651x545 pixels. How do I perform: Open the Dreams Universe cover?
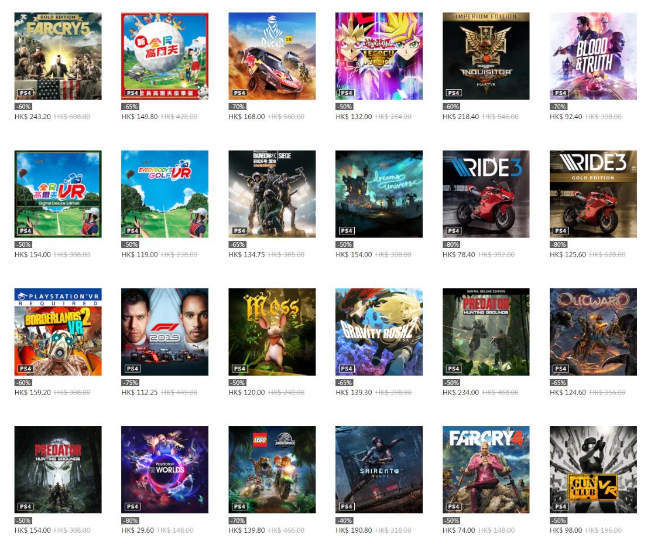379,194
